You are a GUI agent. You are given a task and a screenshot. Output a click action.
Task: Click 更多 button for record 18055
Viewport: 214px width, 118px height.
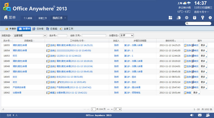pyautogui.click(x=203, y=45)
